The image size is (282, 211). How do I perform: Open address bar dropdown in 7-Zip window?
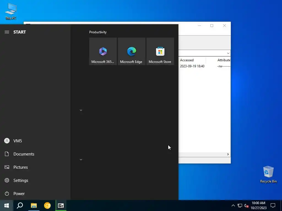228,53
